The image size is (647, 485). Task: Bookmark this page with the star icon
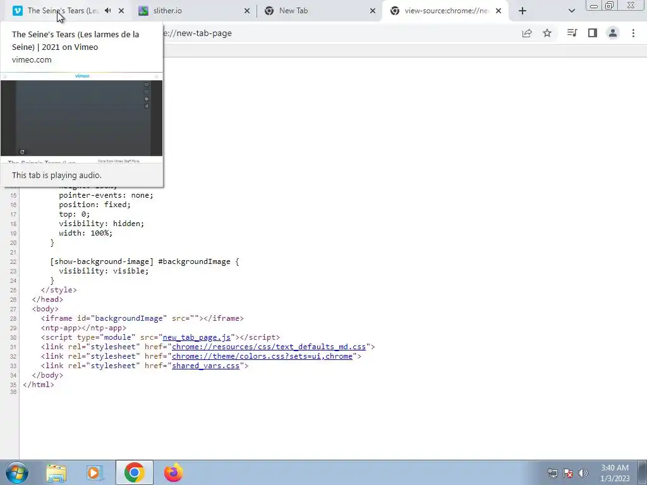point(547,33)
